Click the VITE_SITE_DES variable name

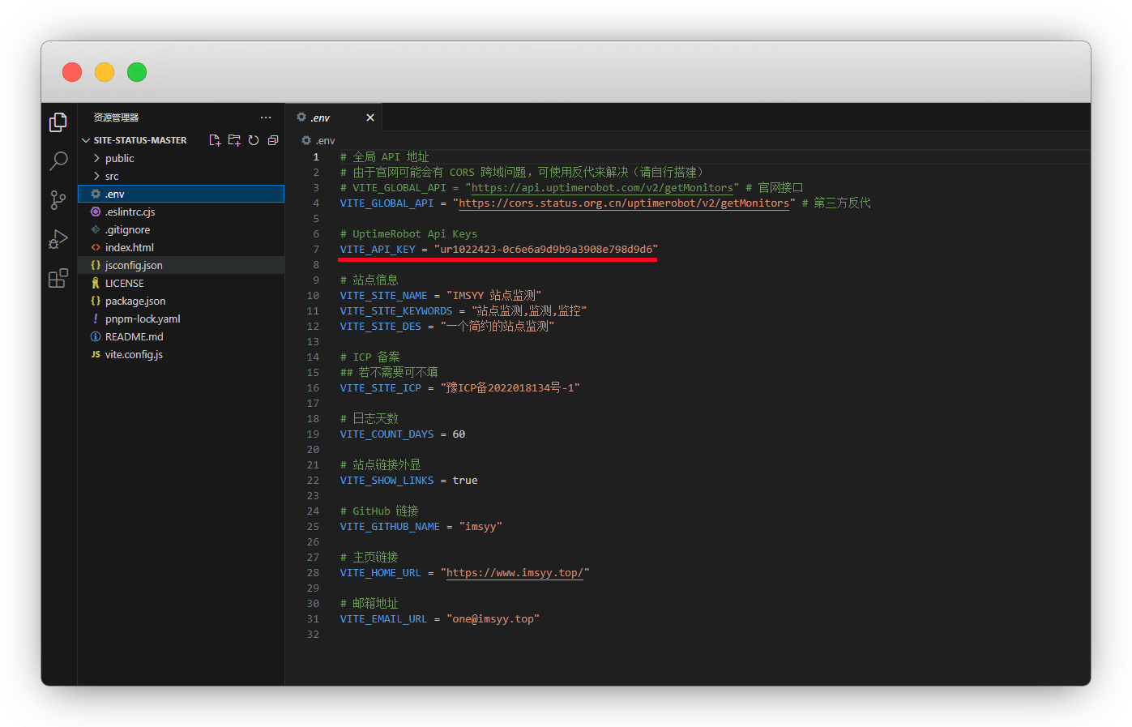(x=381, y=327)
